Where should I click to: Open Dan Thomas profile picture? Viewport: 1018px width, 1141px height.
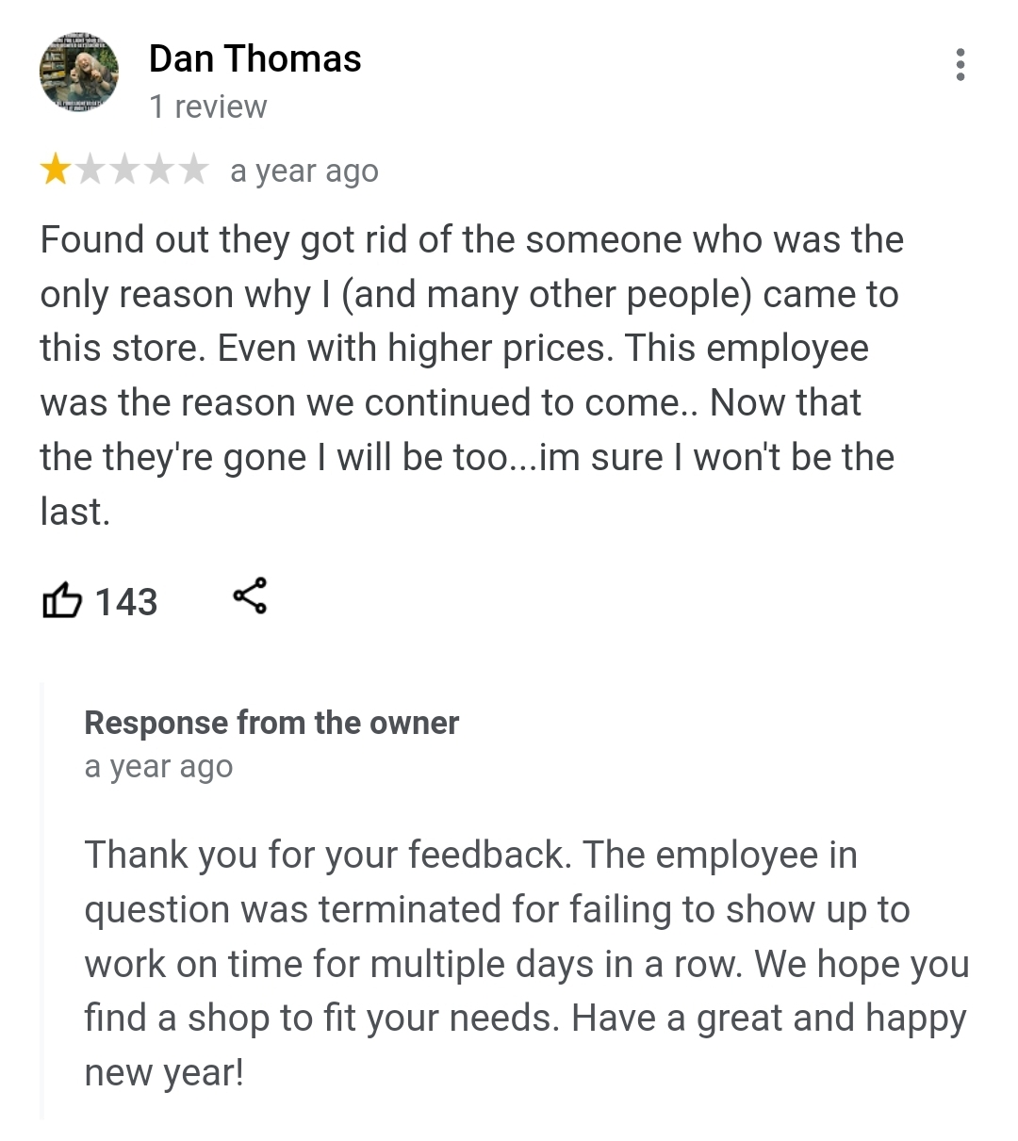[78, 73]
